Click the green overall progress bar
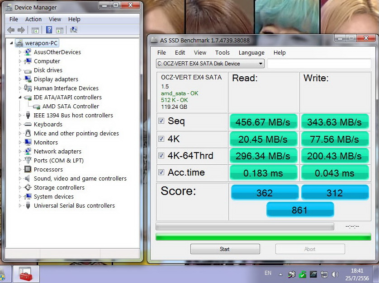The height and width of the screenshot is (283, 379). click(263, 237)
